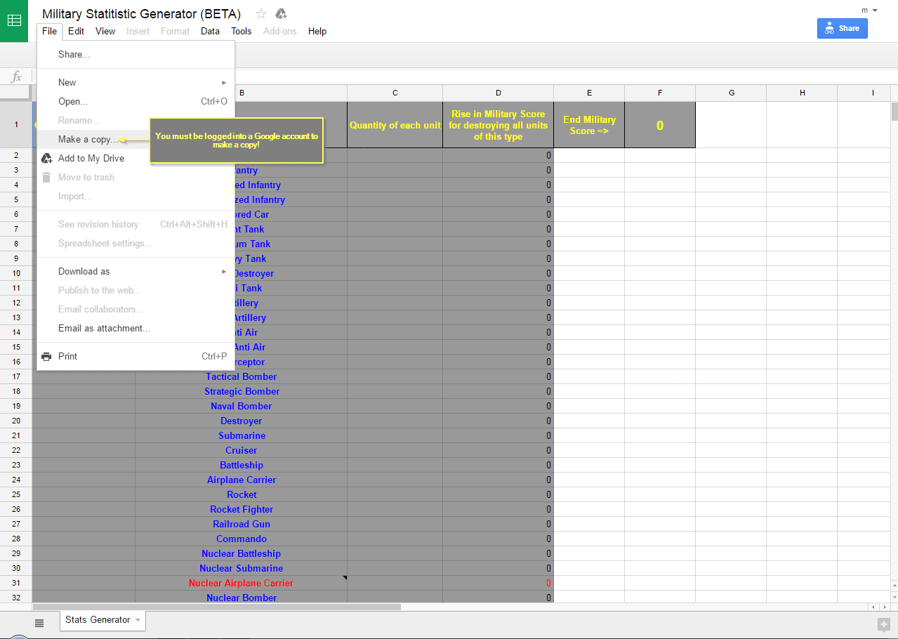Select column F header
Screen dimensions: 898x639
(x=660, y=93)
